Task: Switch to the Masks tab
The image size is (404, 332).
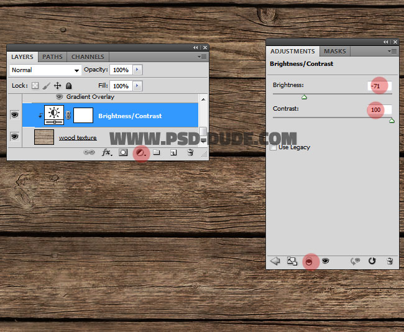Action: 335,52
